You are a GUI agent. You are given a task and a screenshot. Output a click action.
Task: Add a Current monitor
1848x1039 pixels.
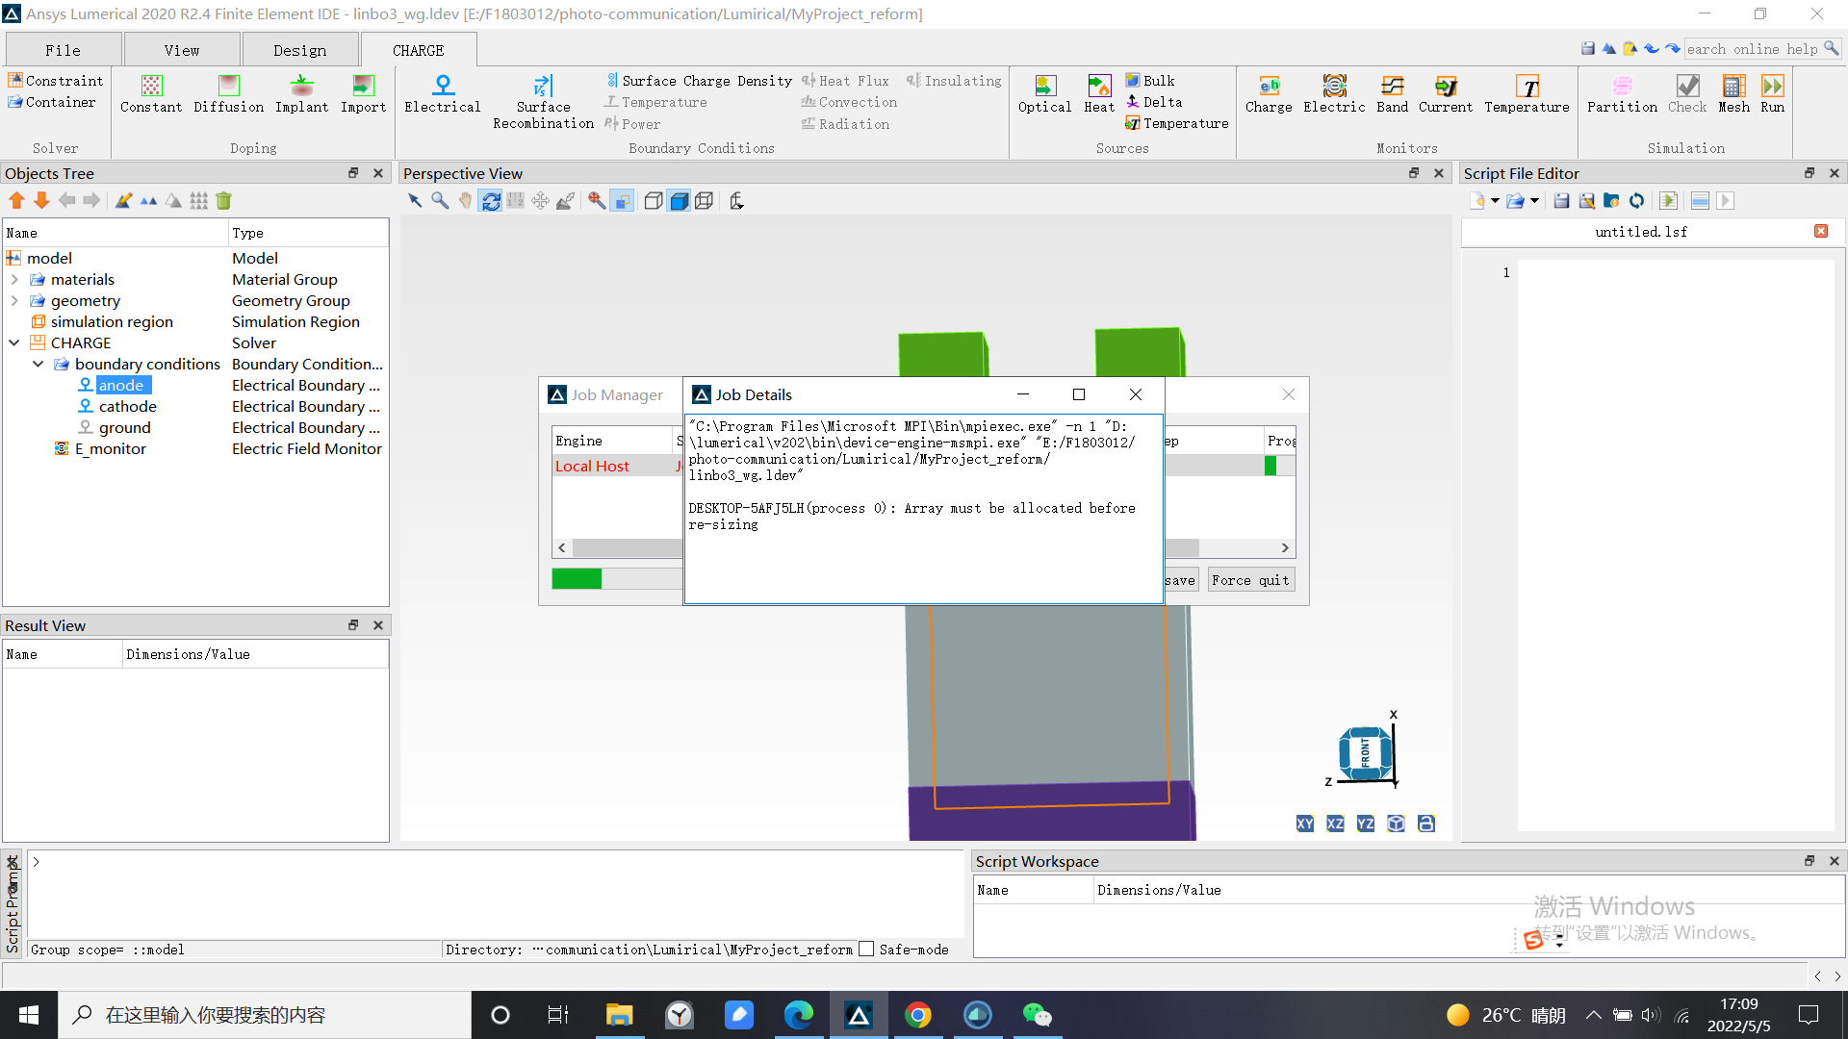[1445, 93]
